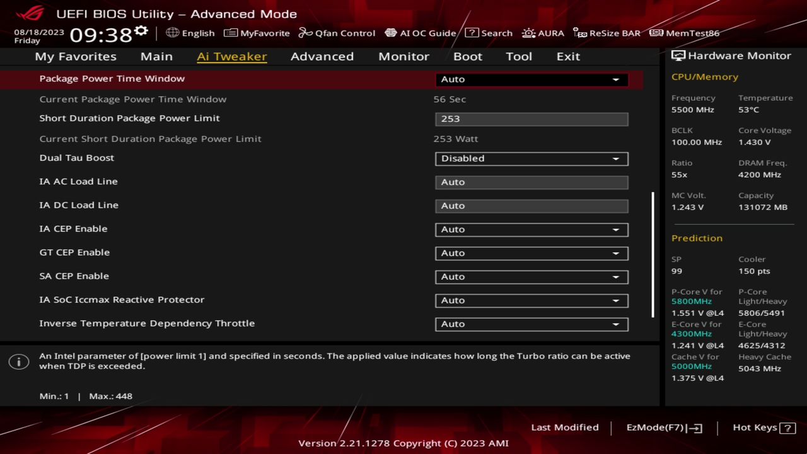Select Inverse Temperature Dependency Throttle label
The height and width of the screenshot is (454, 807).
coord(147,323)
